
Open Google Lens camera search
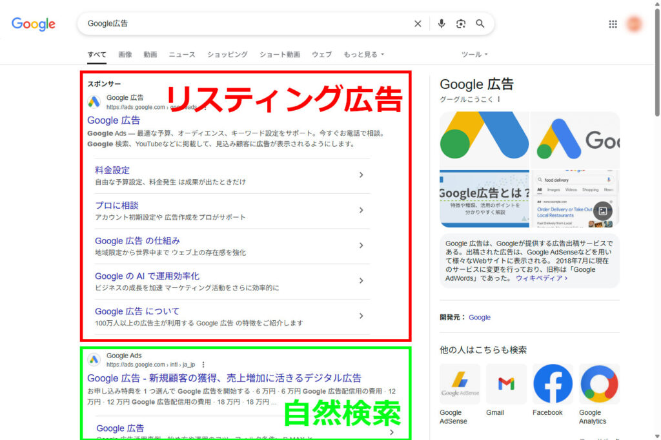[x=461, y=23]
